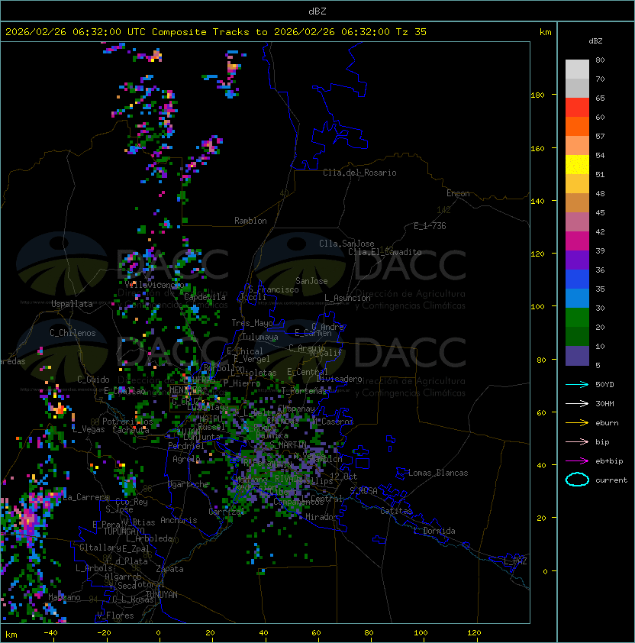Click the 'Anchoris' map label
The width and height of the screenshot is (635, 643).
179,520
